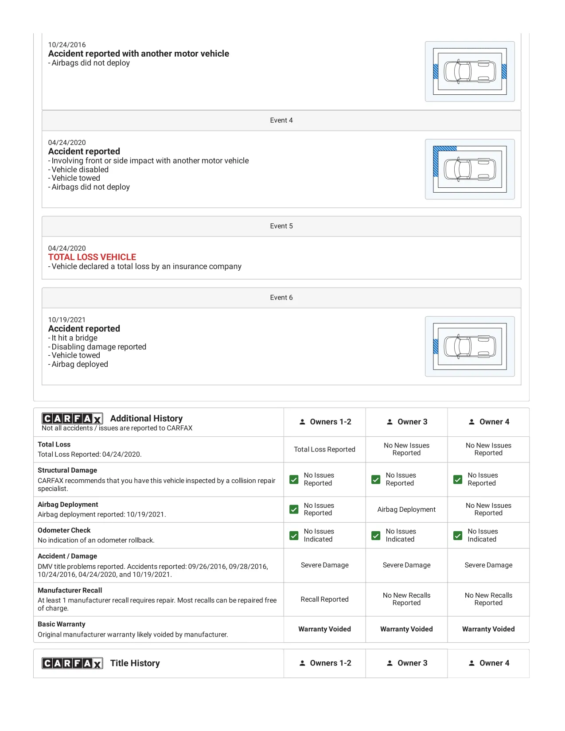Click Odometer Check checkmark for Owner 4

(x=458, y=536)
